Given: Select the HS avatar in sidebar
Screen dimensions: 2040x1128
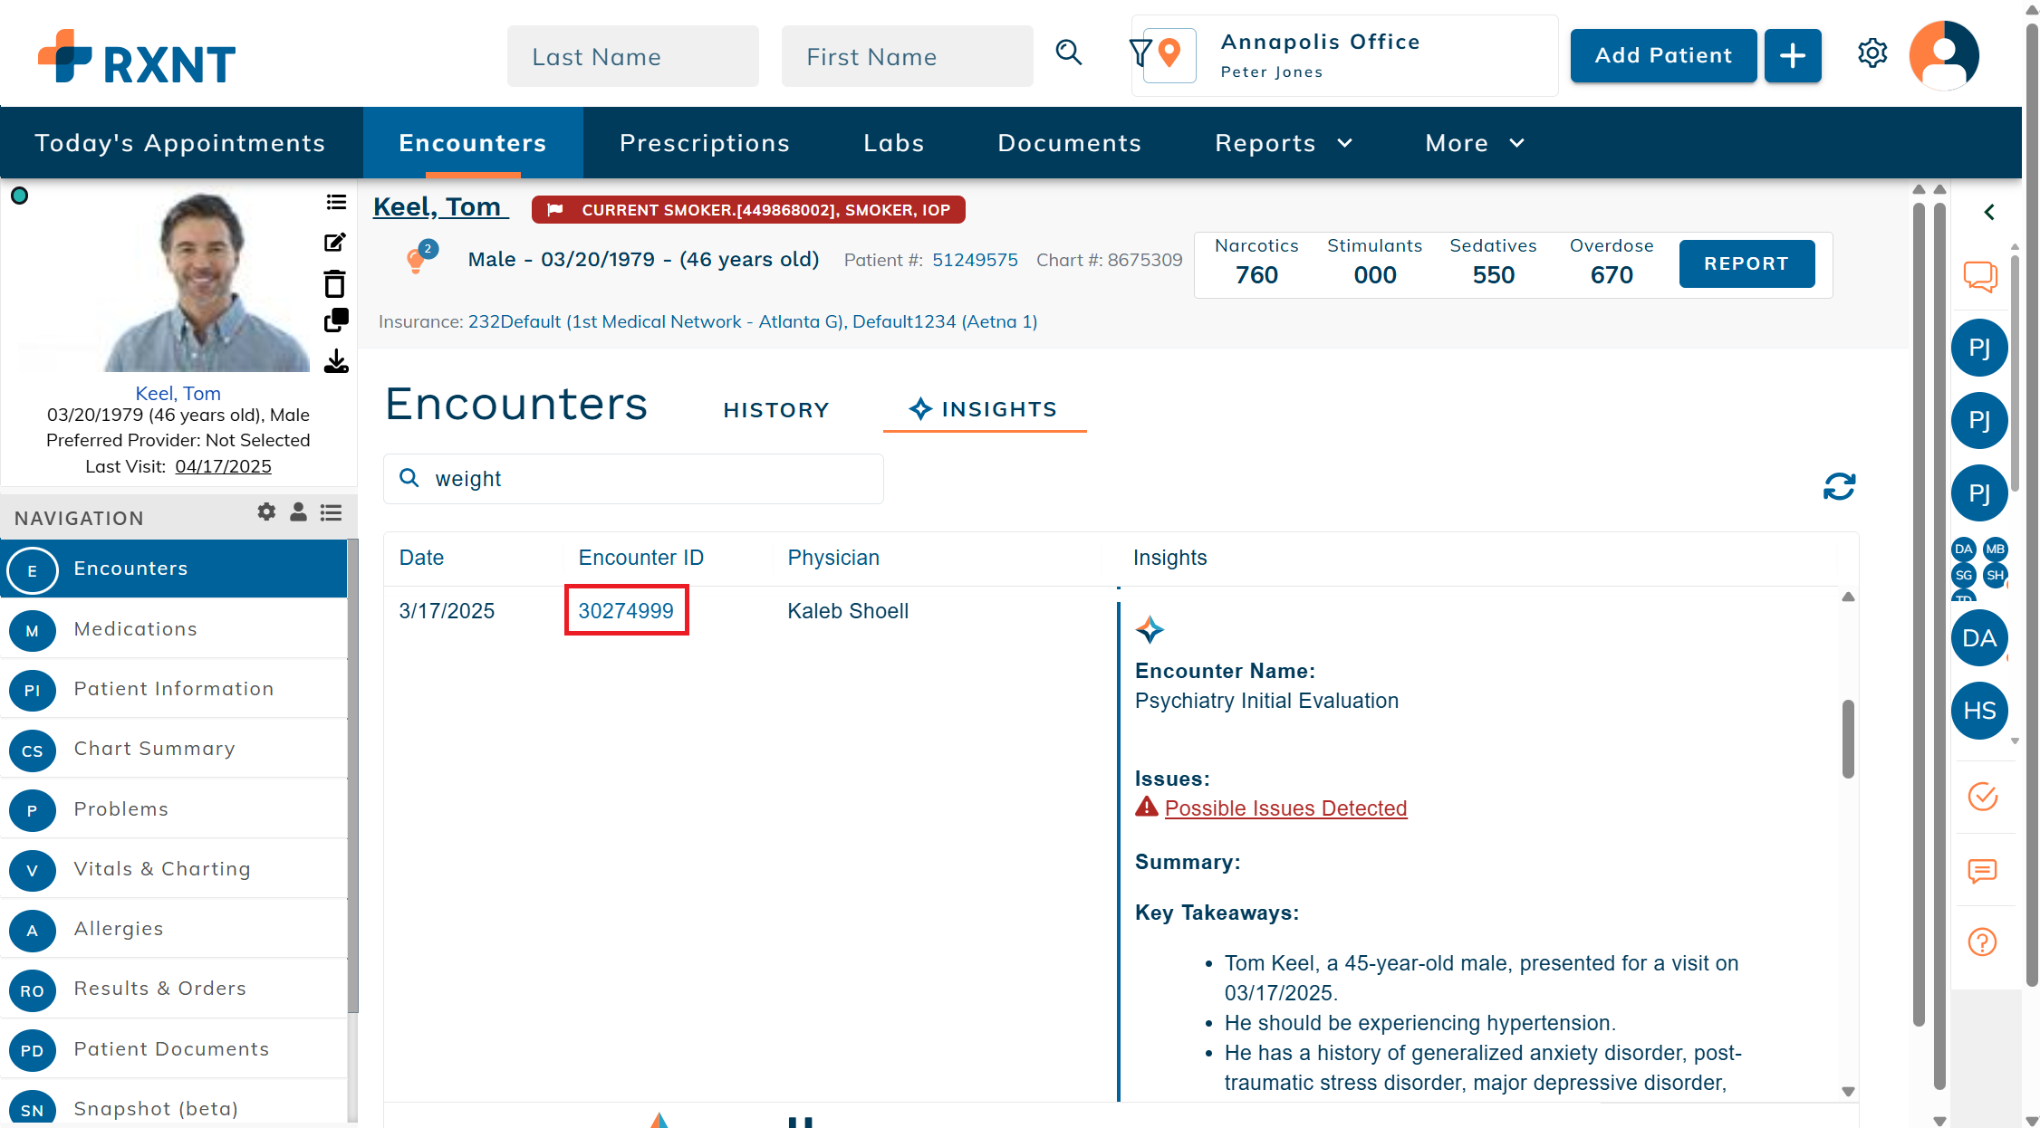Looking at the screenshot, I should pyautogui.click(x=1979, y=711).
